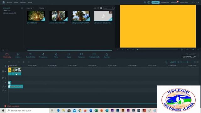Open the Editar menu

[16, 3]
